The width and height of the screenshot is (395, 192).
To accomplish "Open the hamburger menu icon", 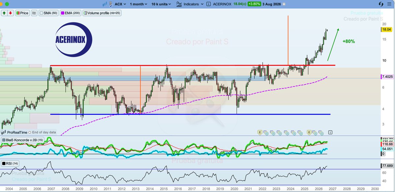I will pos(390,4).
